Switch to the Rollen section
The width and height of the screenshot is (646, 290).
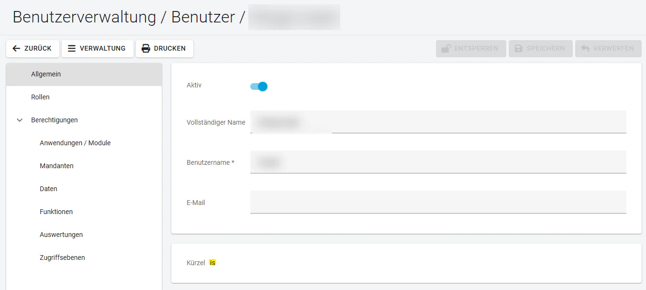(40, 97)
